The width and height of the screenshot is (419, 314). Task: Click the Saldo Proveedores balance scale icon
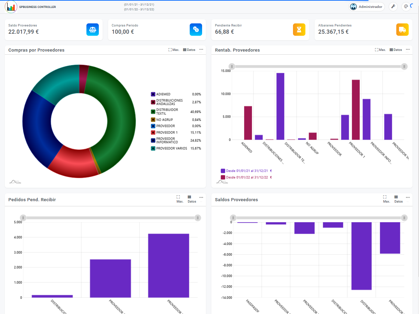pos(93,30)
